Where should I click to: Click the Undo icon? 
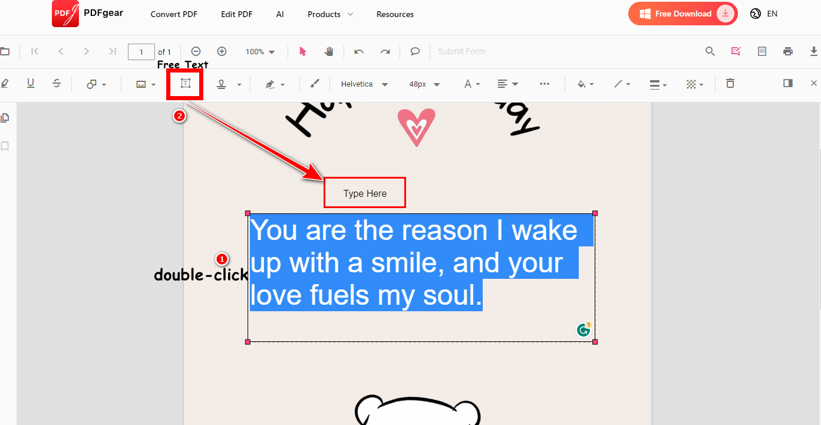point(359,51)
